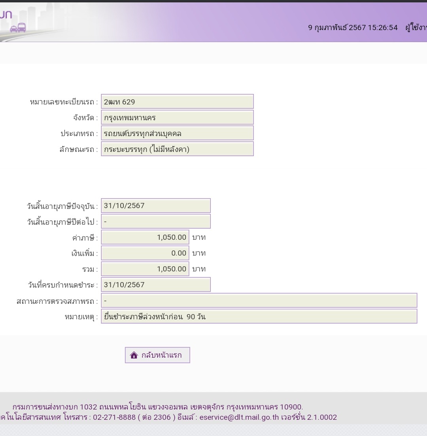Click the บาท unit next to เงินเพิ่ม
Screen dimensions: 427x436
199,253
